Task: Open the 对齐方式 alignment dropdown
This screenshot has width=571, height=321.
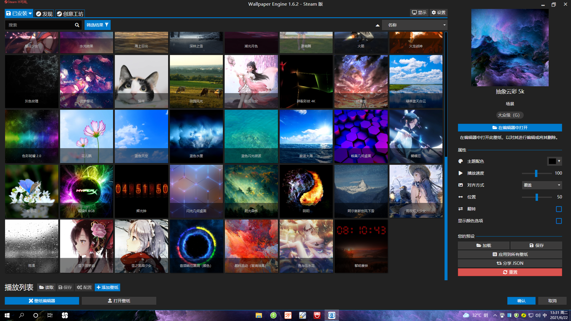Action: click(x=542, y=185)
